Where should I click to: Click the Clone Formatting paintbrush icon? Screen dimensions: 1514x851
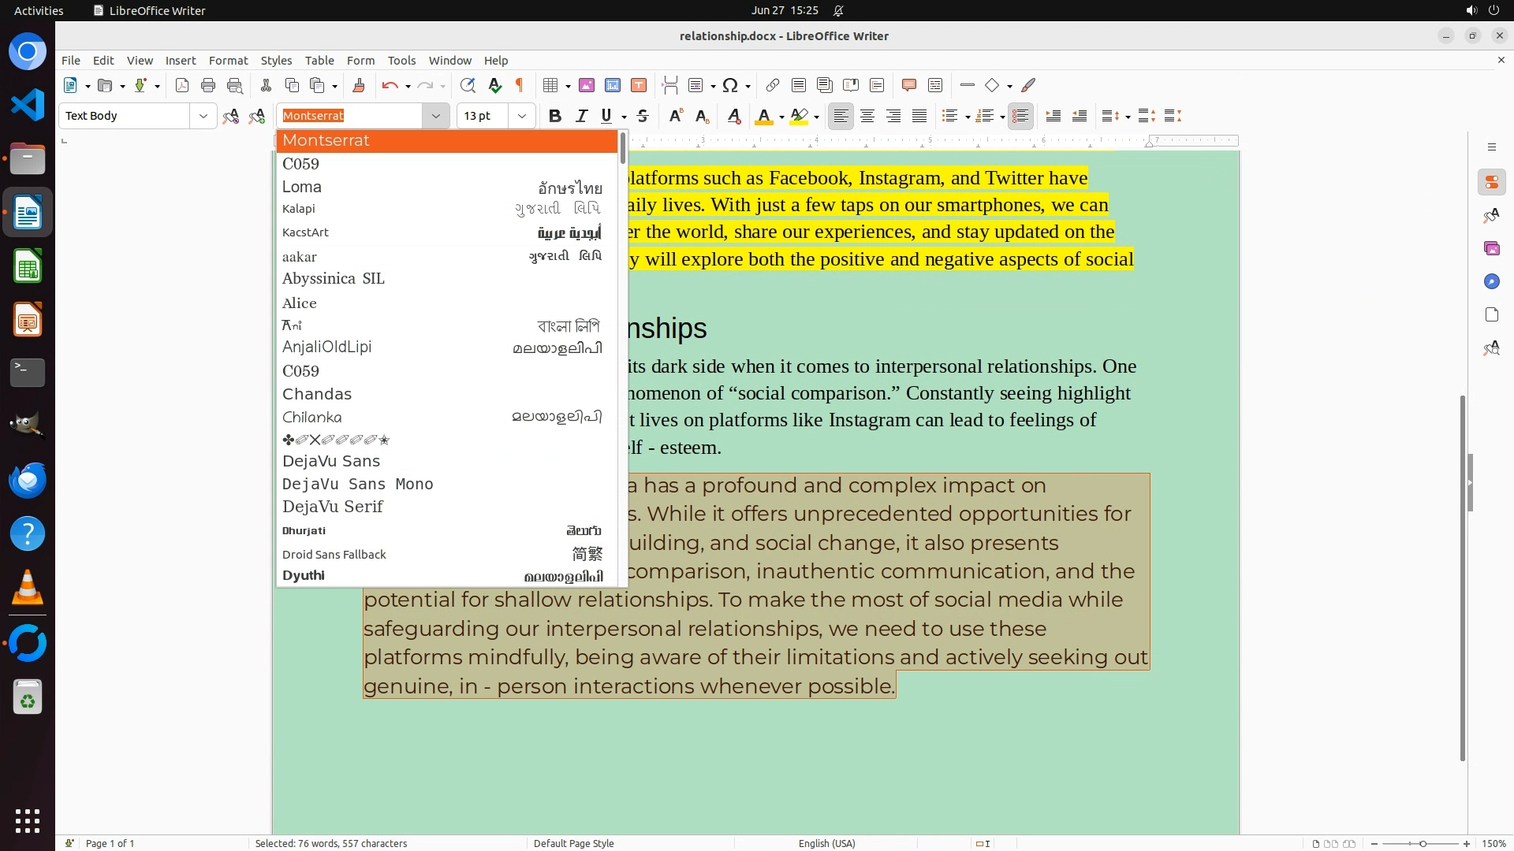tap(359, 85)
